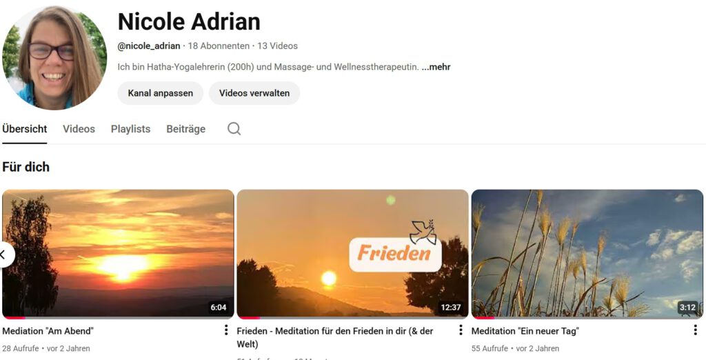Click the Videos verwalten button
This screenshot has height=360, width=706.
[254, 93]
